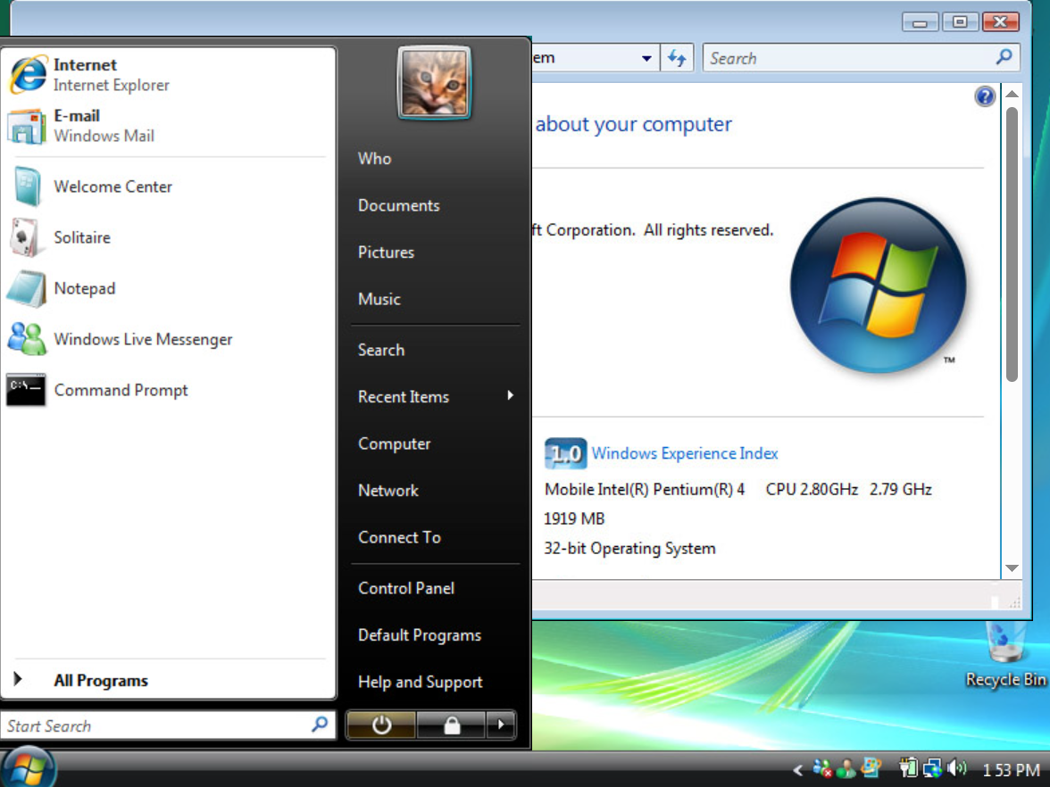Open Control Panel entry
This screenshot has height=787, width=1050.
click(x=405, y=588)
